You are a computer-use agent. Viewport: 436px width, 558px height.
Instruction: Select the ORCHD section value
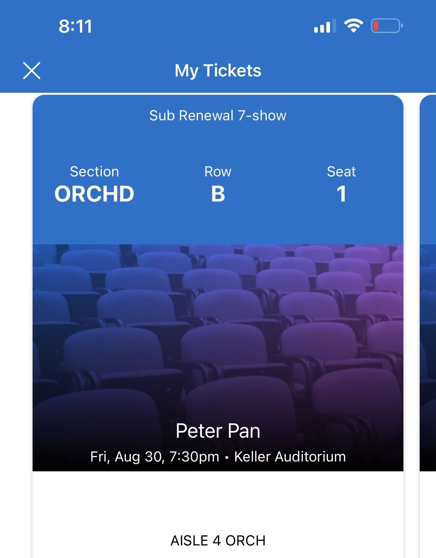(x=94, y=194)
